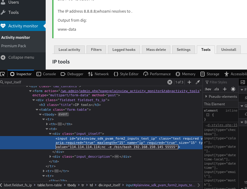
Task: Open the plugin Settings tab
Action: click(184, 50)
